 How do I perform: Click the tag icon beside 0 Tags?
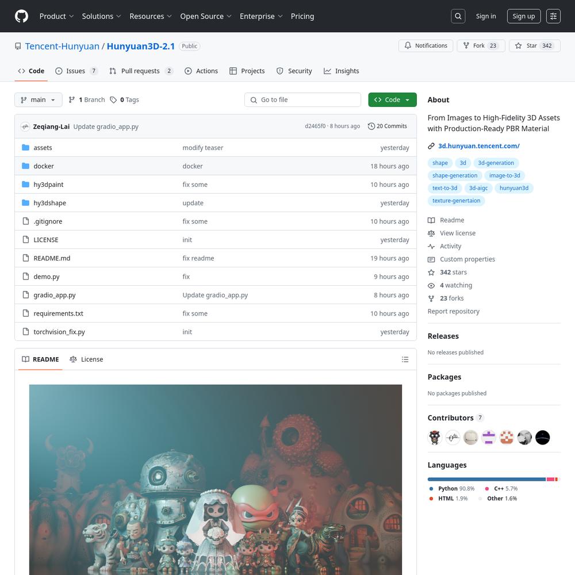tap(113, 99)
